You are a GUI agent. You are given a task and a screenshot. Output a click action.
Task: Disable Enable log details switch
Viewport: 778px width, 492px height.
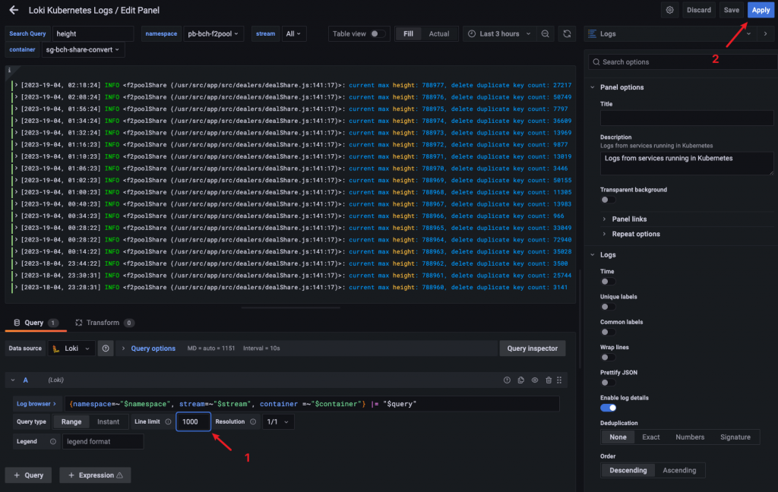[608, 408]
